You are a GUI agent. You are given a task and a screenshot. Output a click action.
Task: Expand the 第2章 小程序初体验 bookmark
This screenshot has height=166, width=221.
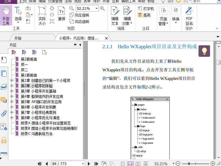coord(12,86)
